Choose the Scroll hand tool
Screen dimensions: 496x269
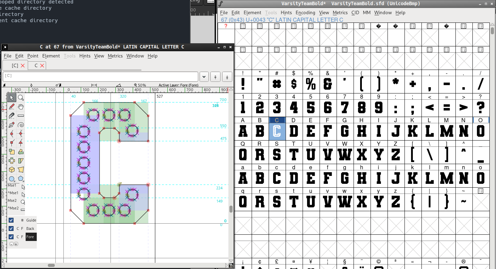click(x=21, y=107)
